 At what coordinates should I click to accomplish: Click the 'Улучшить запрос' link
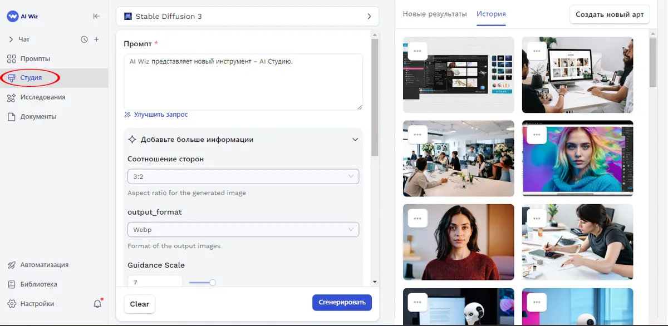tap(160, 115)
